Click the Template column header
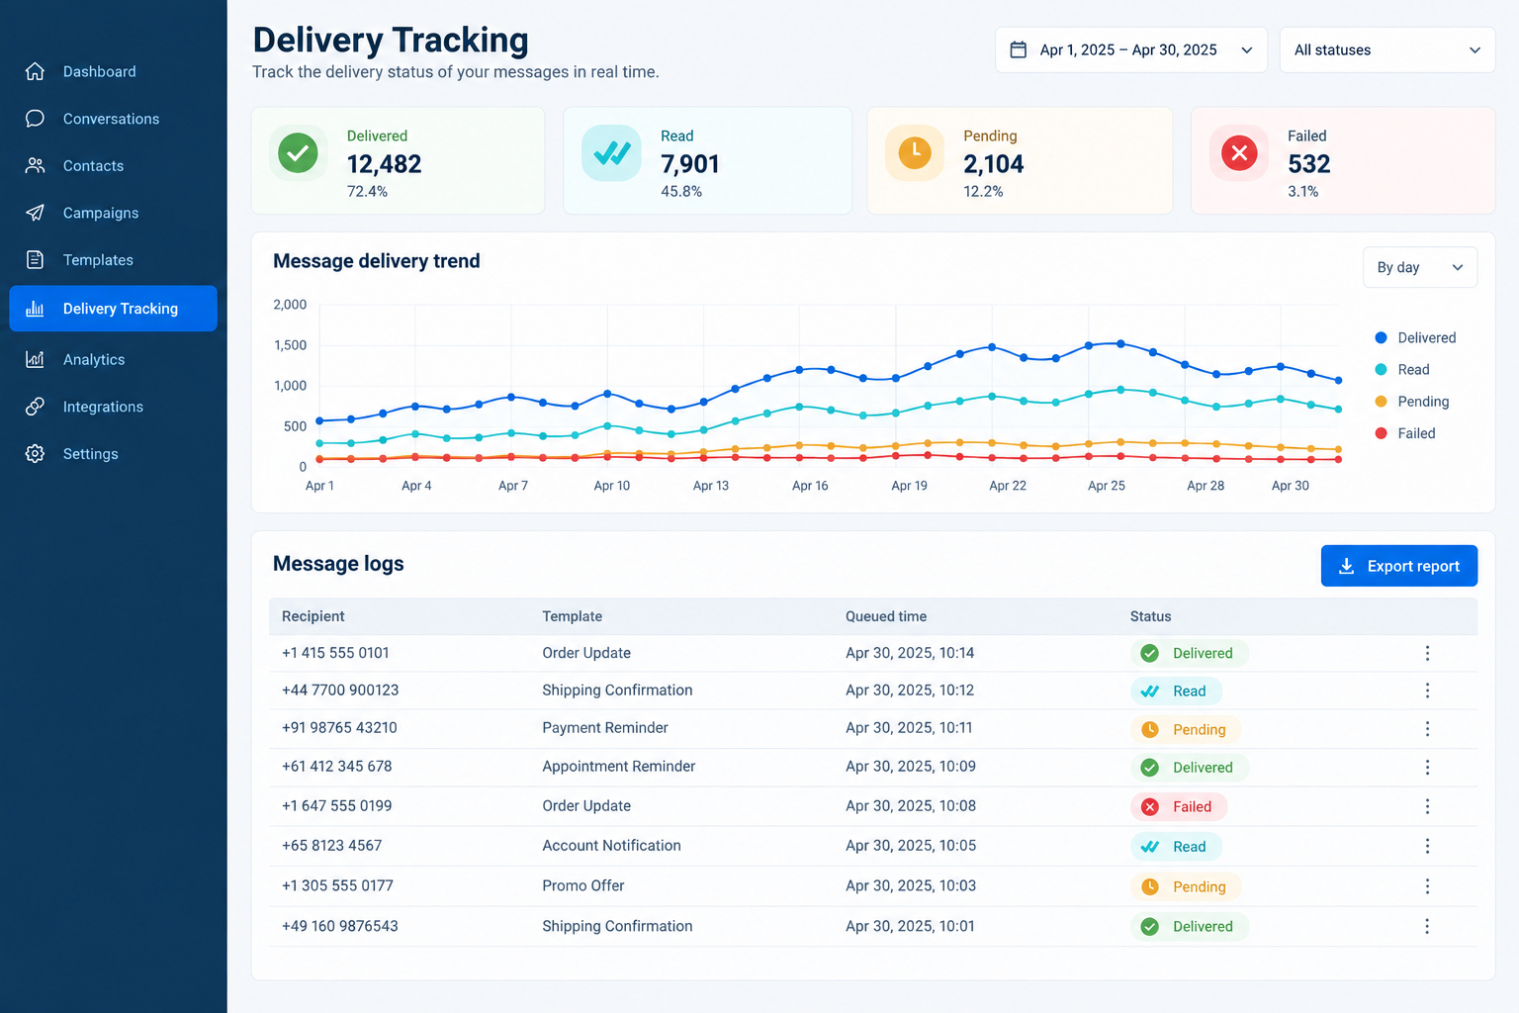Screen dimensions: 1519x1013 572,616
